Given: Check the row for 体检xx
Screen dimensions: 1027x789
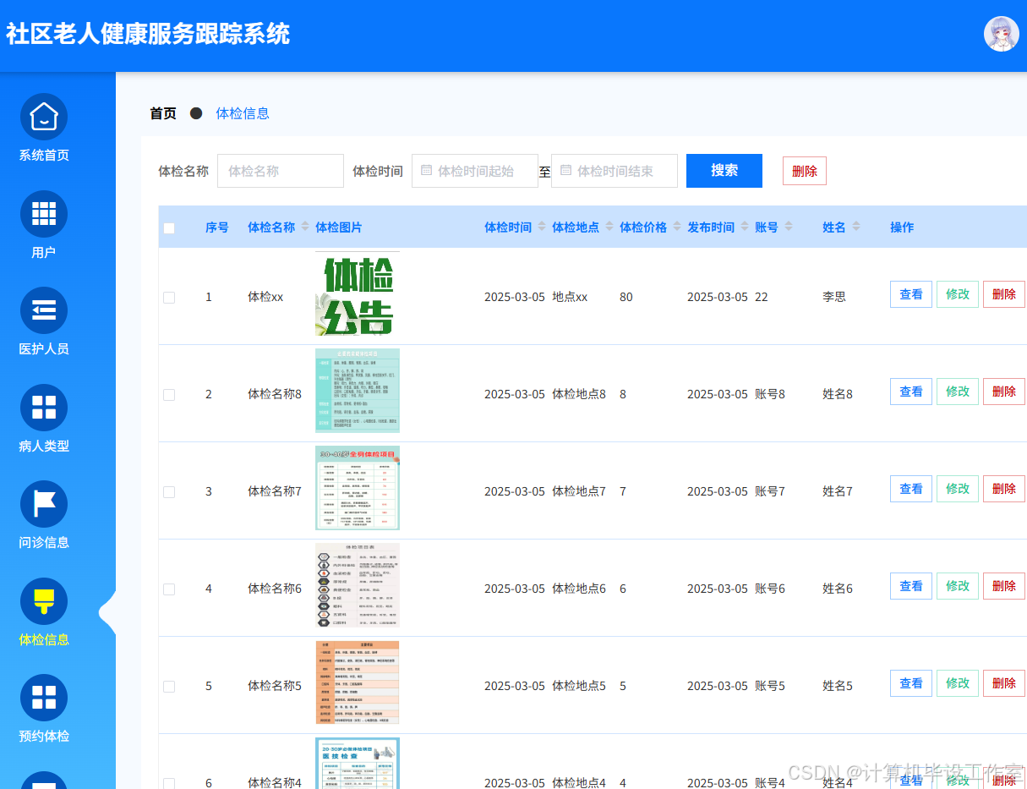Looking at the screenshot, I should [x=169, y=298].
